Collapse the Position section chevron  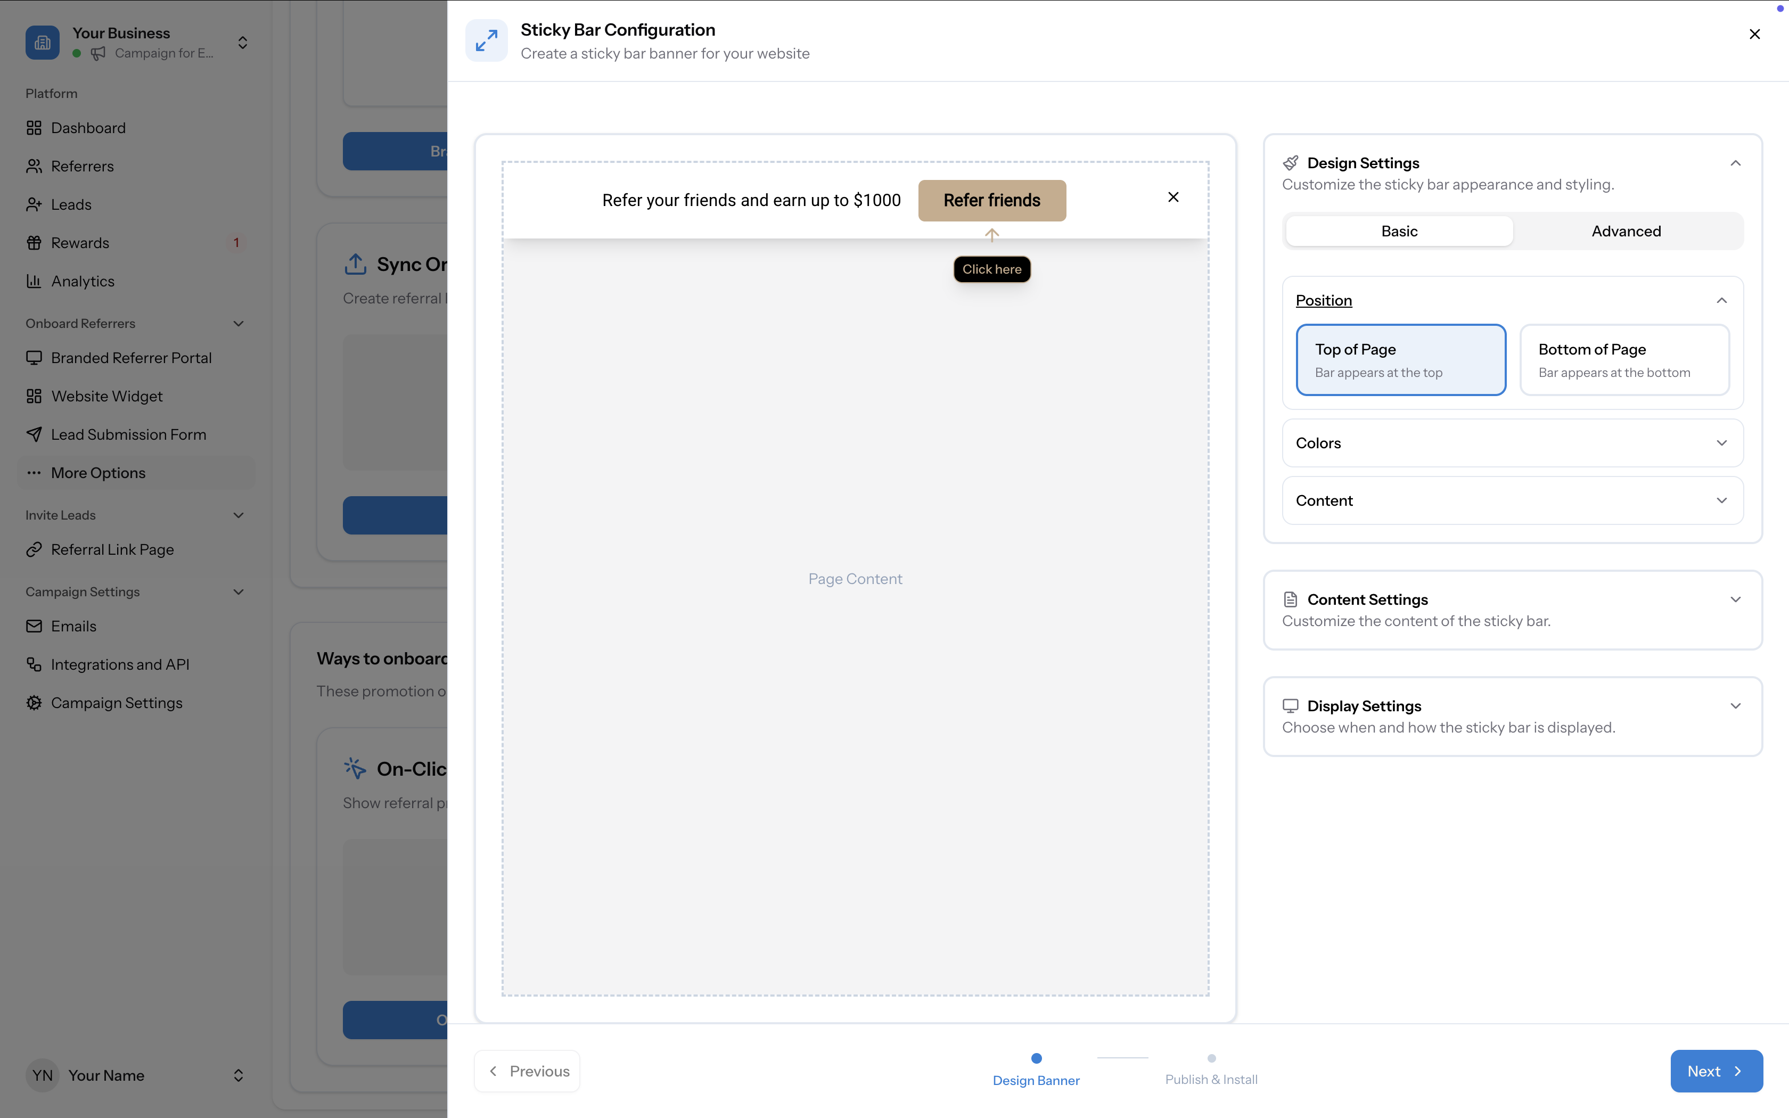click(1721, 301)
